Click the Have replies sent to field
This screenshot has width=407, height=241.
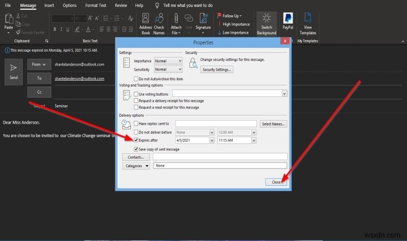216,124
